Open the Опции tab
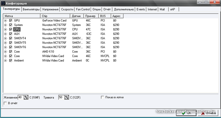The image size is (221, 118). [96, 9]
